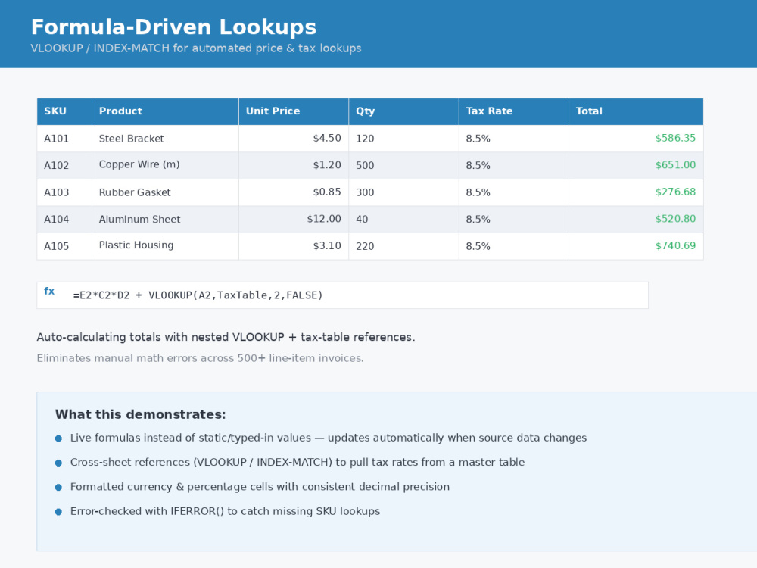Click the $276.68 total cell

coord(637,192)
